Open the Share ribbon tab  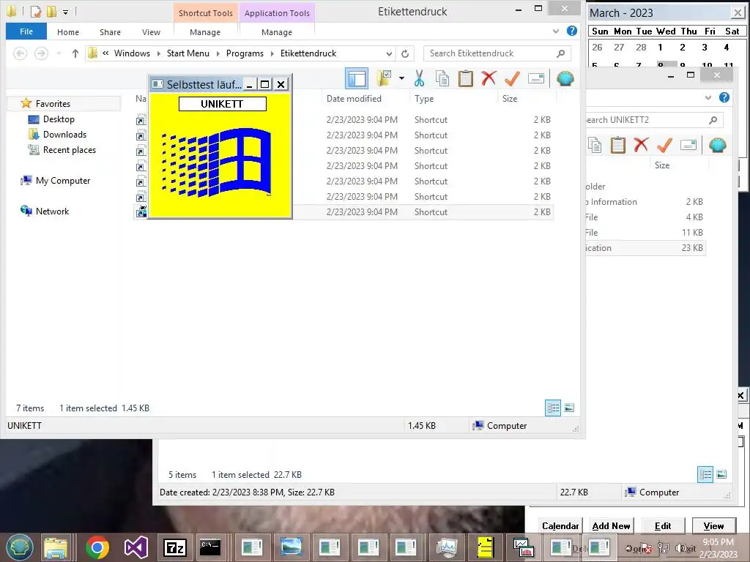110,32
